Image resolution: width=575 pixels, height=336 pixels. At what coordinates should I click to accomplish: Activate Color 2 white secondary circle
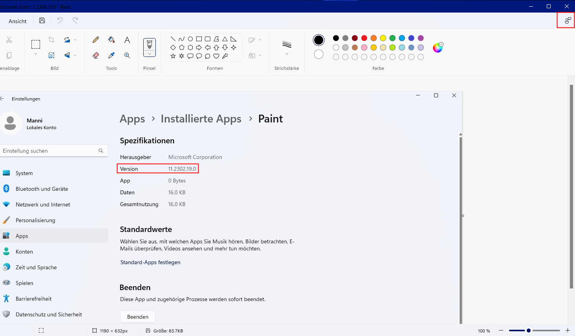[x=319, y=54]
